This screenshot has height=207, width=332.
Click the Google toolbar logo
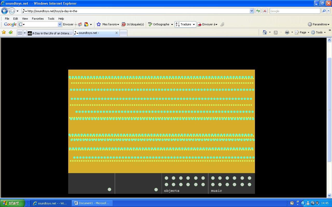(10, 24)
